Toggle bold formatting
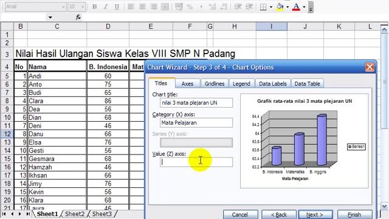 click(x=95, y=7)
